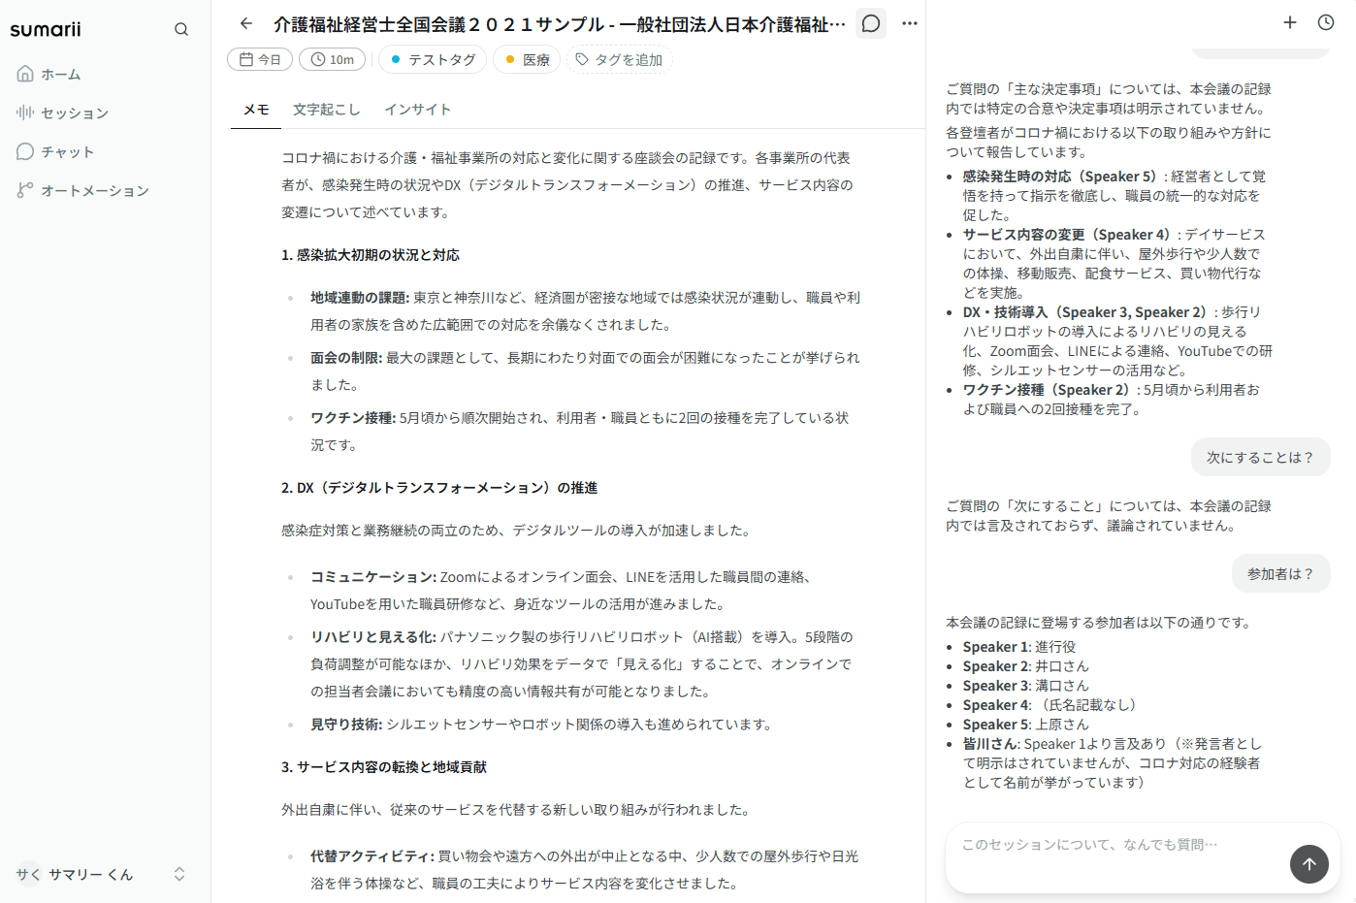Click Speaker 2: 井口さん in chat list
The height and width of the screenshot is (903, 1356).
1026,666
